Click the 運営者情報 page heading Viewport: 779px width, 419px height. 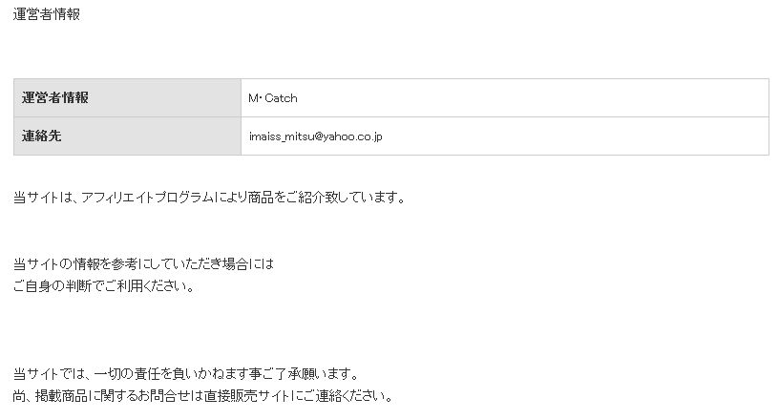click(46, 14)
